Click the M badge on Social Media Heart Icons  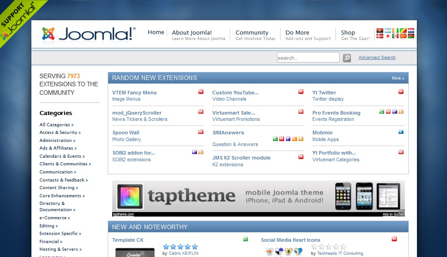click(394, 239)
